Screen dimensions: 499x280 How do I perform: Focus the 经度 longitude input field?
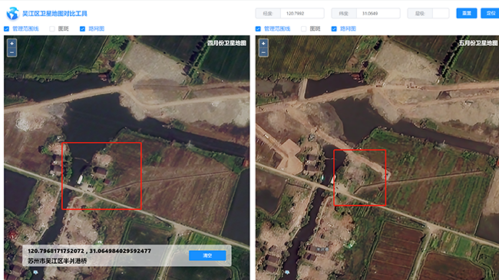coord(302,13)
